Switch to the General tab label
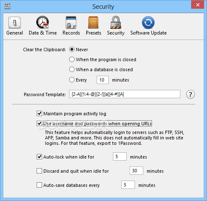207x201 pixels. pos(15,33)
